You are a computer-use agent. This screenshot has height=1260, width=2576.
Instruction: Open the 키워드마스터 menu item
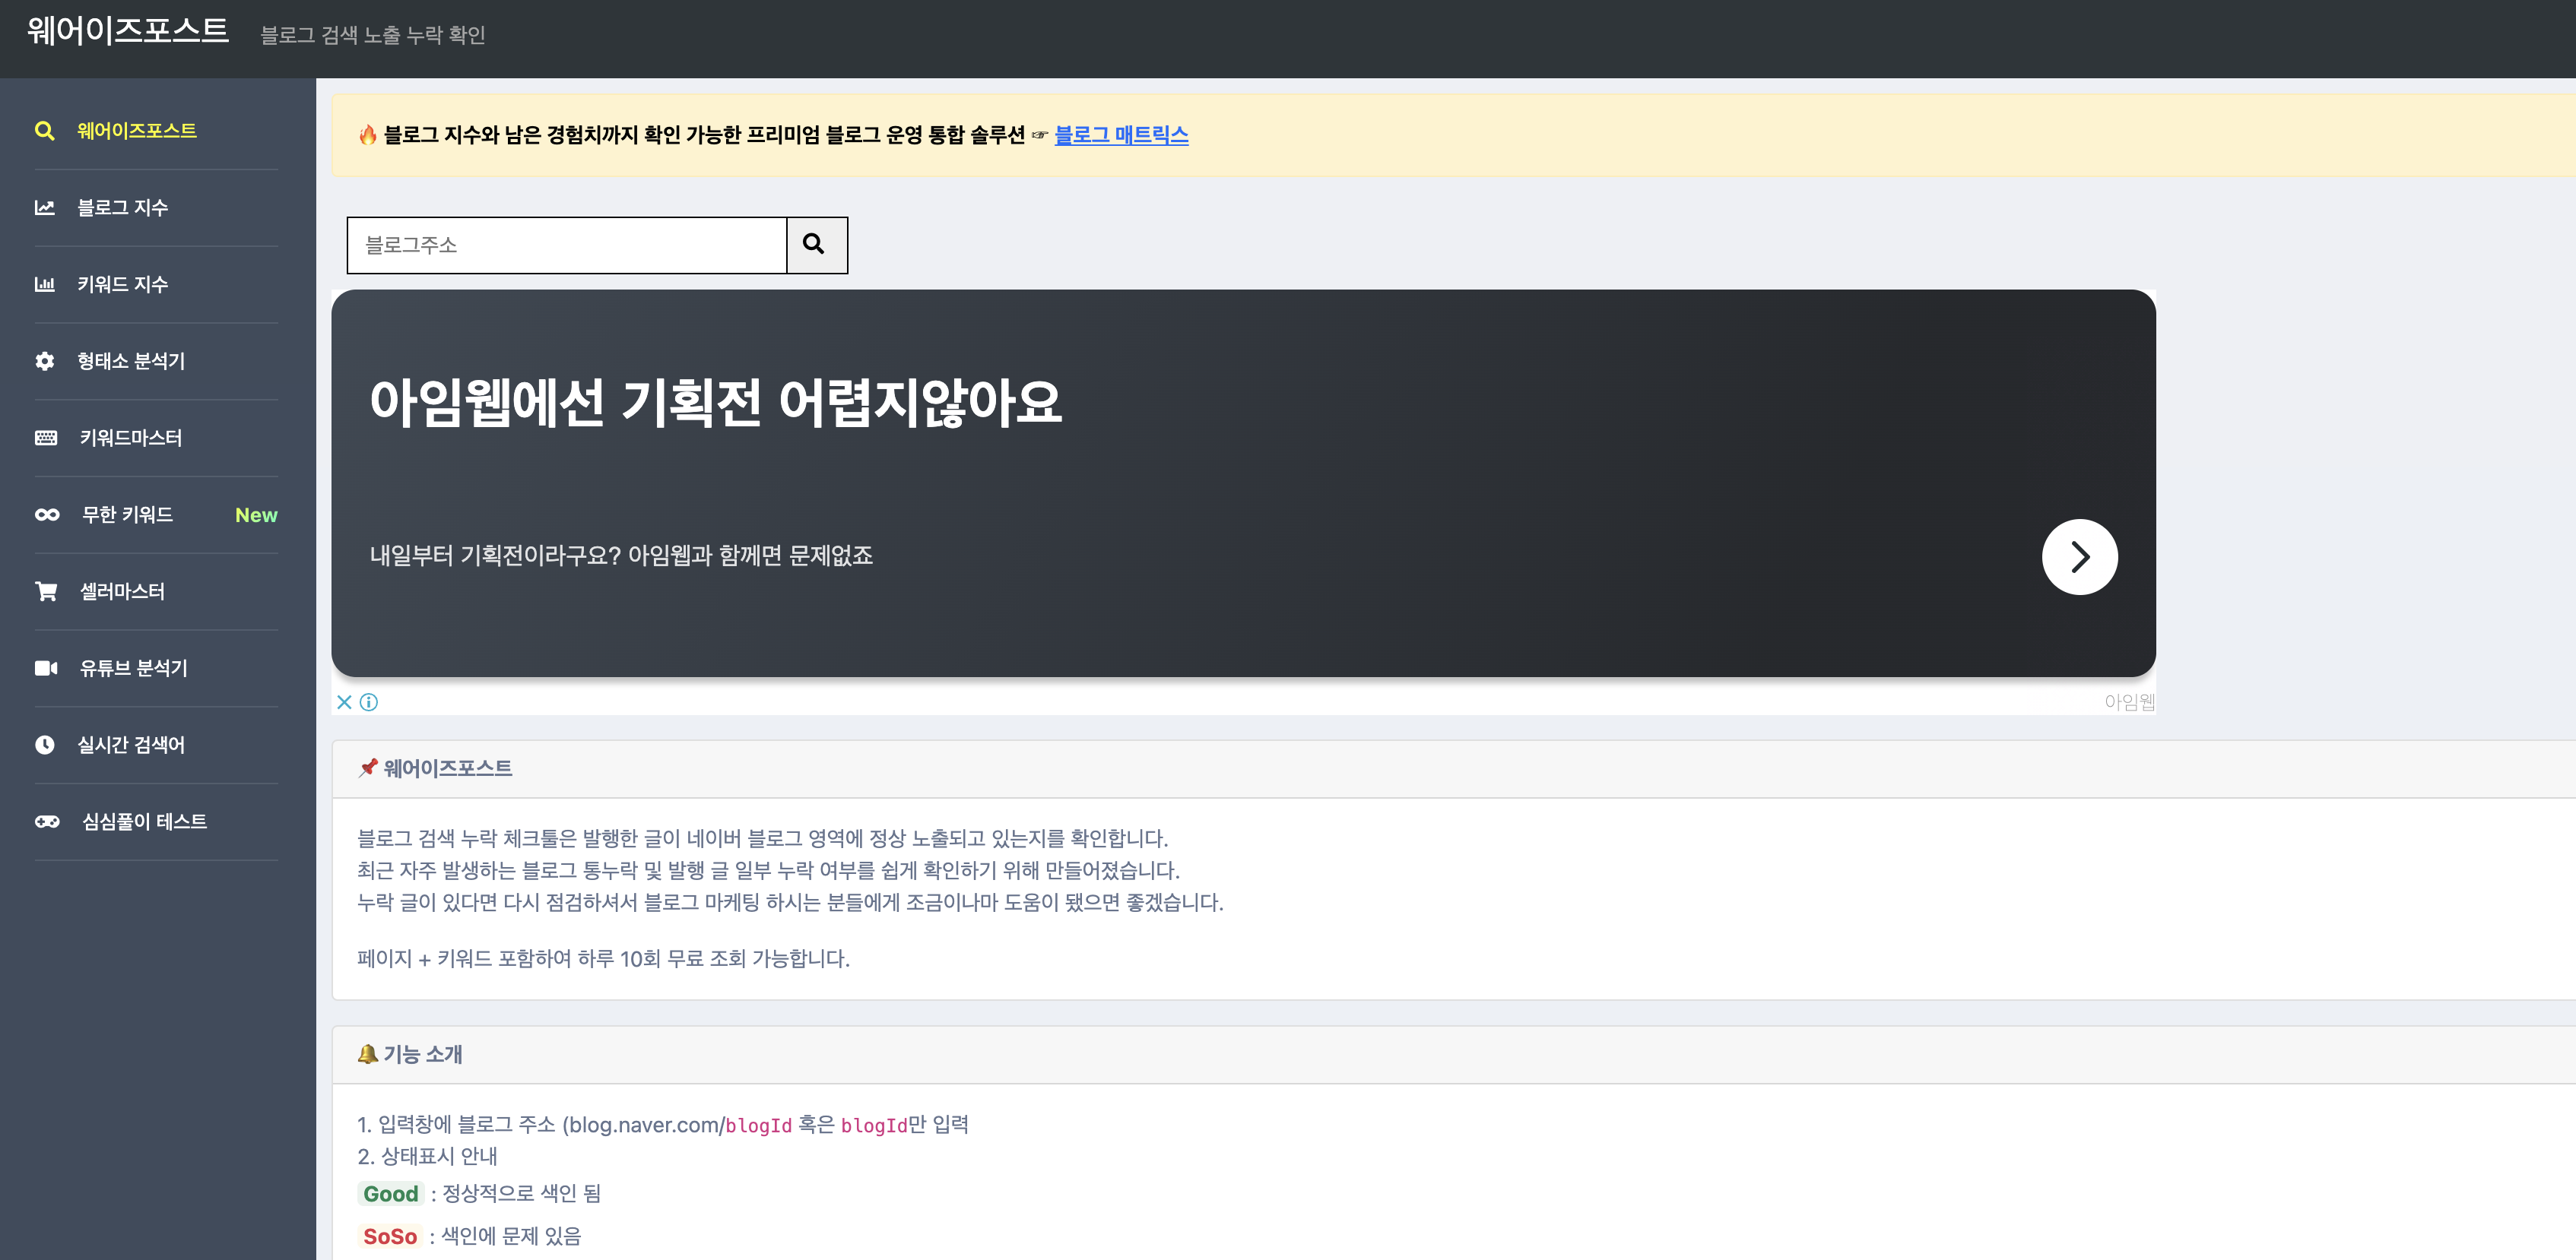pos(131,438)
